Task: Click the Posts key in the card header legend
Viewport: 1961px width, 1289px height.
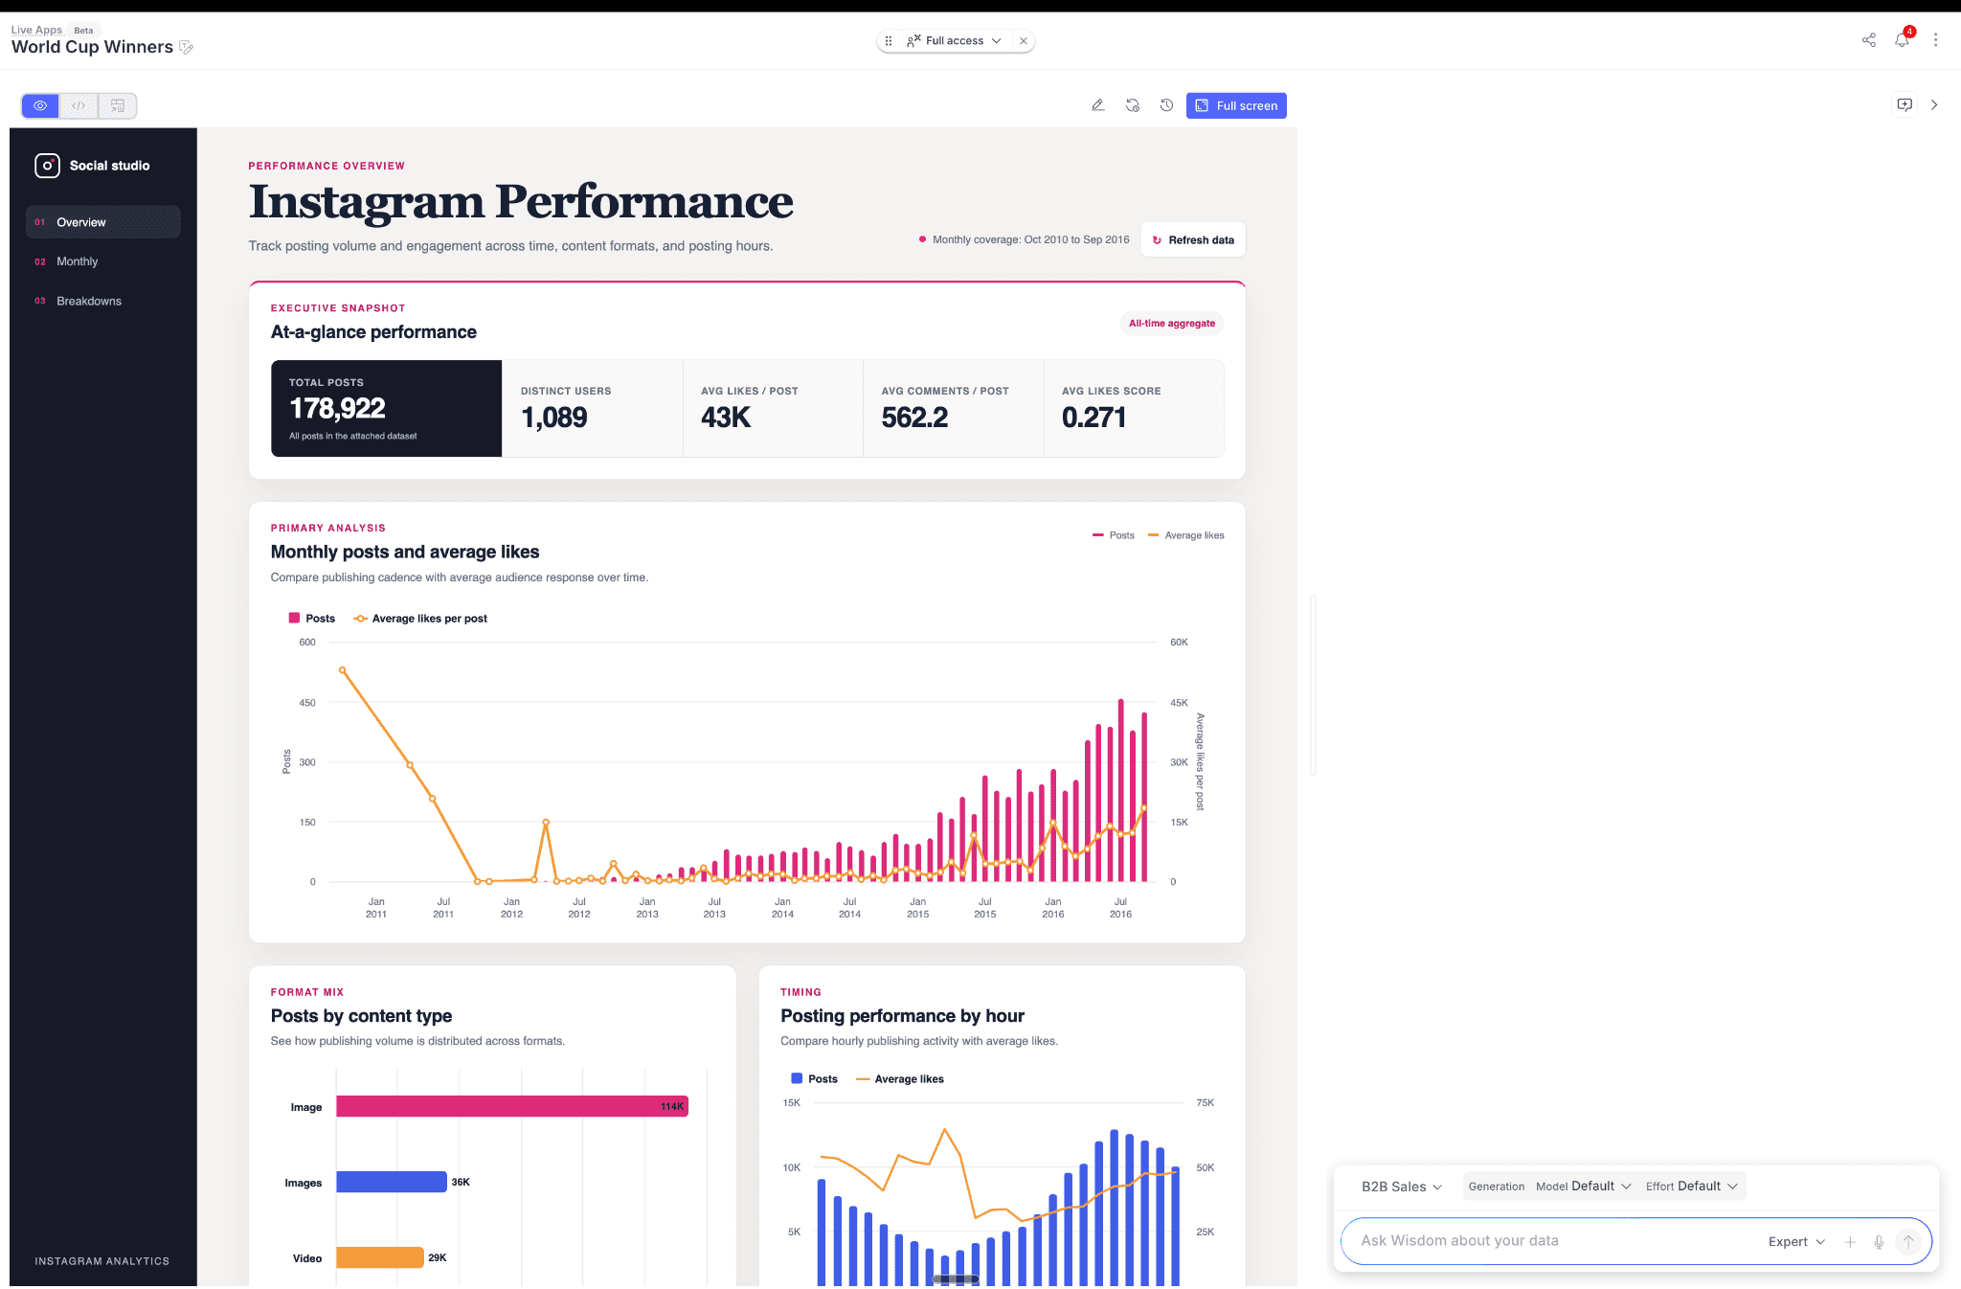Action: click(1114, 535)
